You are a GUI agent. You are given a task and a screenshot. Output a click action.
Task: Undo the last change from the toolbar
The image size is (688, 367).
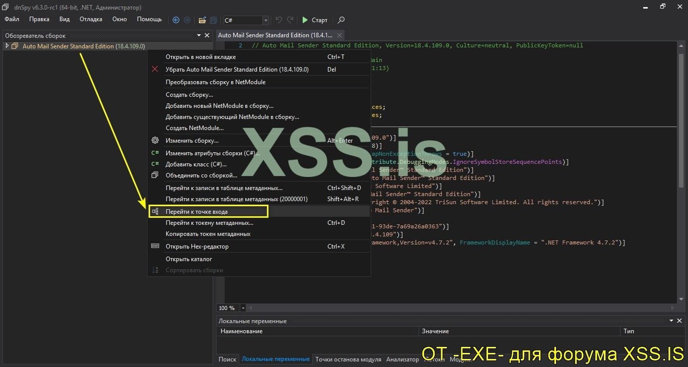click(x=279, y=20)
